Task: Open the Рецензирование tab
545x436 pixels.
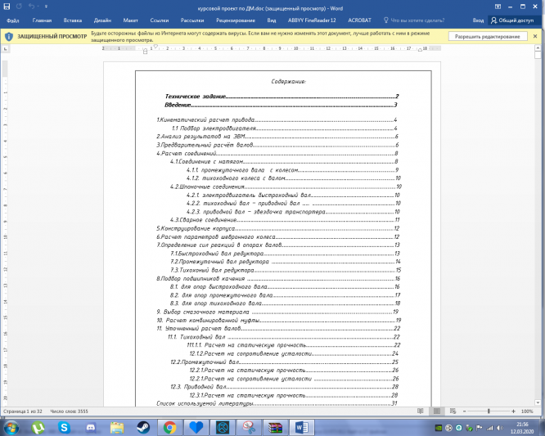Action: [x=236, y=20]
